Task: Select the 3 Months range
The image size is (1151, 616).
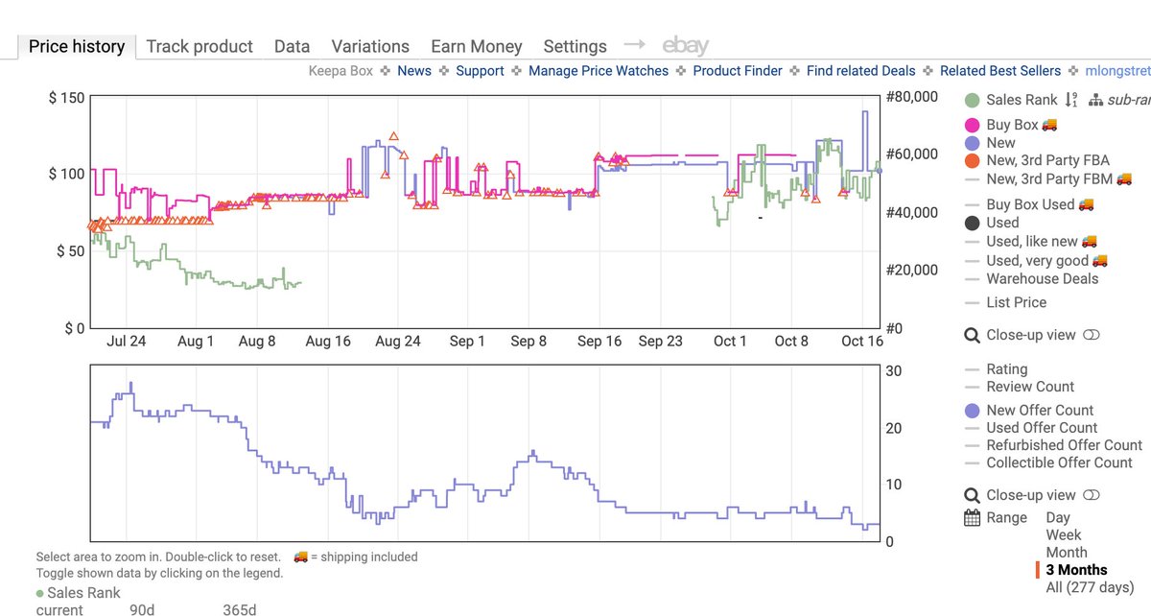Action: coord(1076,570)
